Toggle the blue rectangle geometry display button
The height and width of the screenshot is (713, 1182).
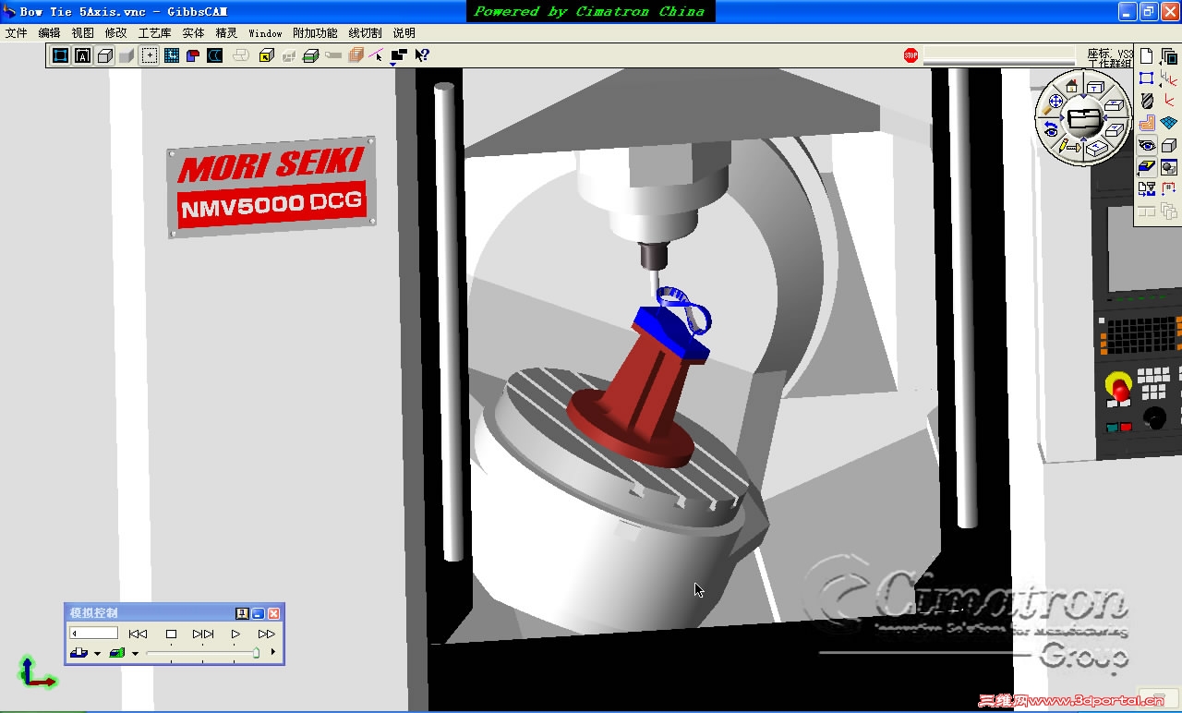(x=60, y=55)
